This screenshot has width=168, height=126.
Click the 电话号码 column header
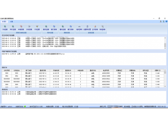pos(106,70)
